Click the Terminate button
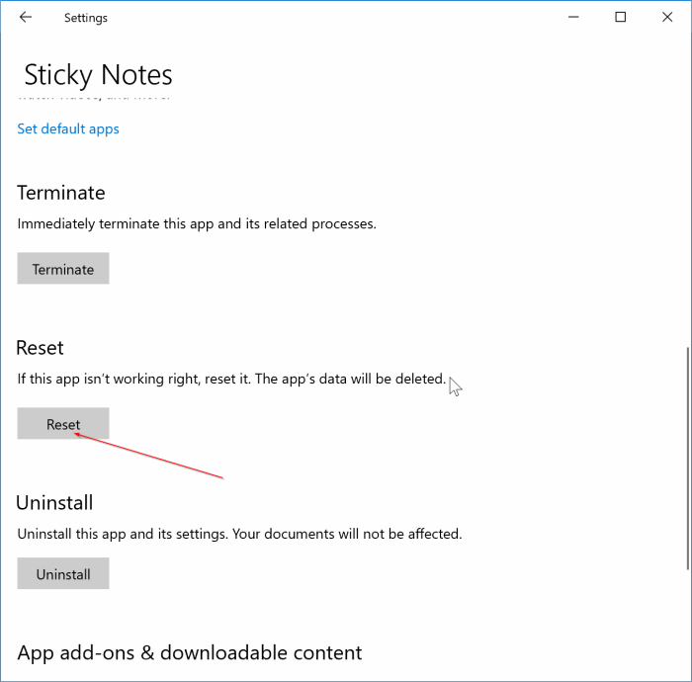Screen dimensions: 692x682 [63, 269]
